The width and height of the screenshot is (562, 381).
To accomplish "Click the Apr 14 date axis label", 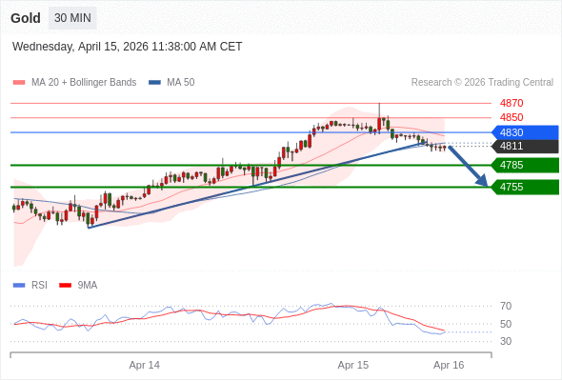I will point(145,365).
